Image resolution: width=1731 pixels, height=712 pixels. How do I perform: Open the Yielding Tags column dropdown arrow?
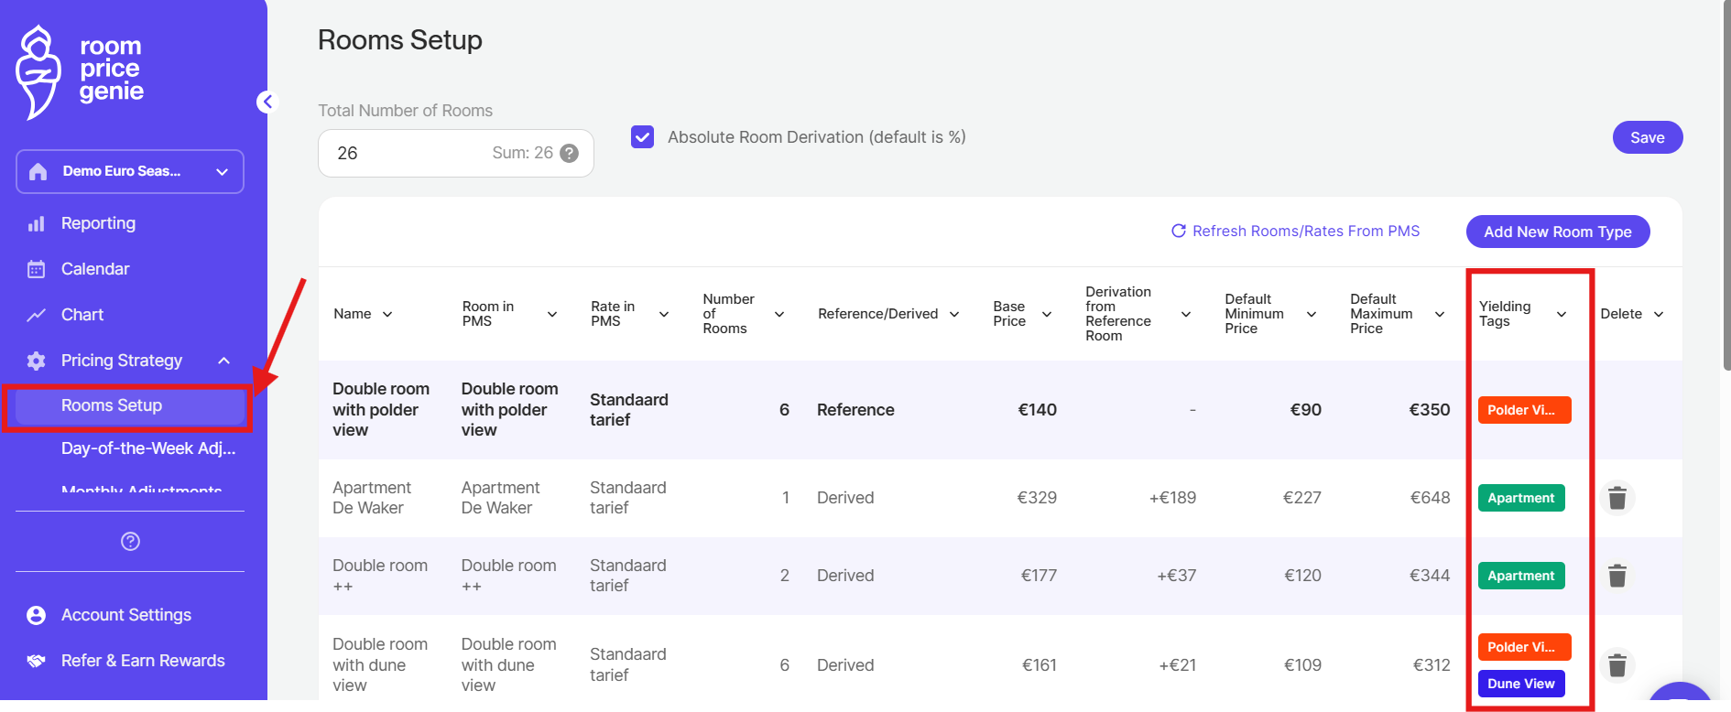(x=1562, y=314)
